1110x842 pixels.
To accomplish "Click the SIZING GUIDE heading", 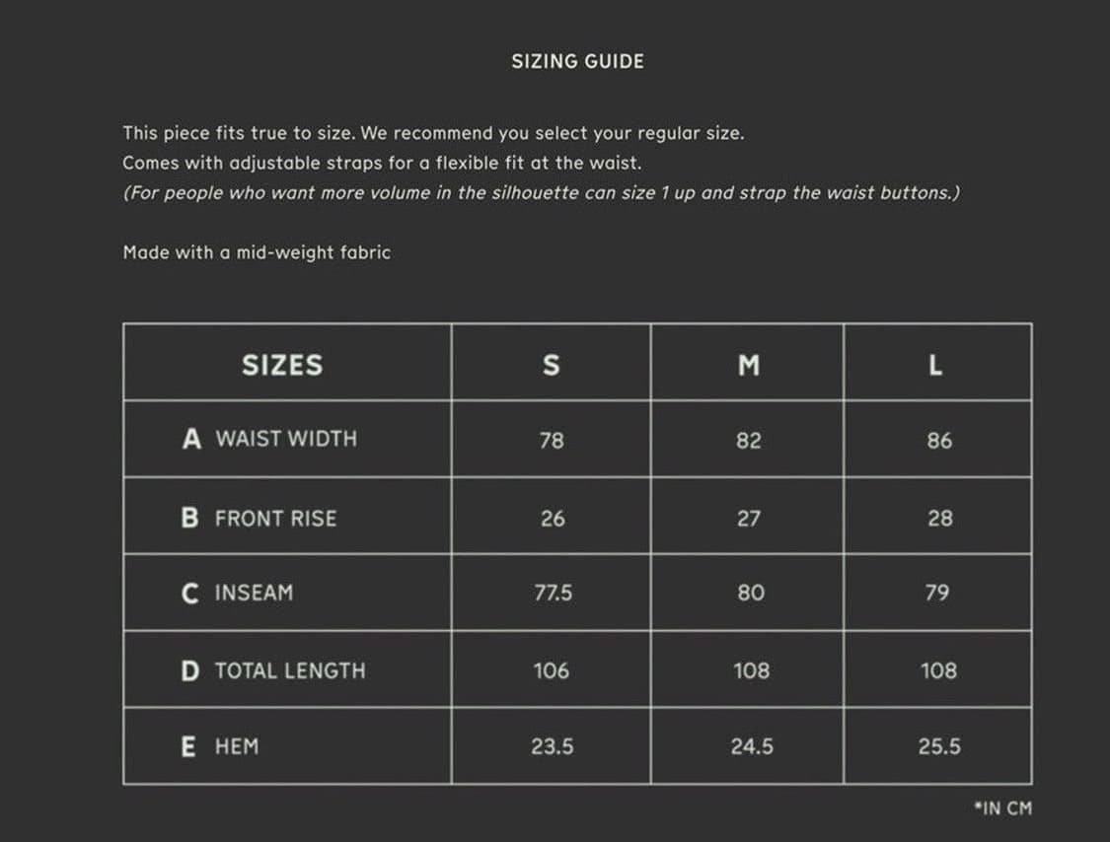I will pyautogui.click(x=577, y=61).
